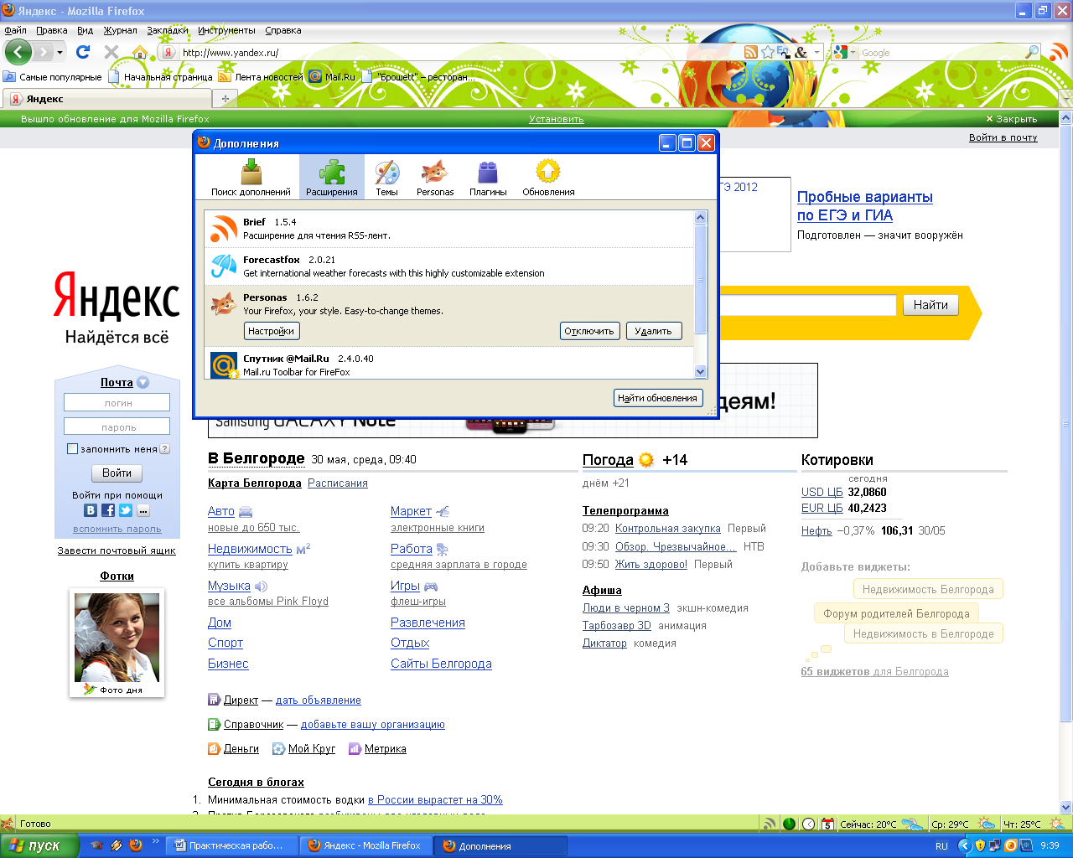This screenshot has height=858, width=1073.
Task: Click Отключить button for Personas
Action: (x=589, y=331)
